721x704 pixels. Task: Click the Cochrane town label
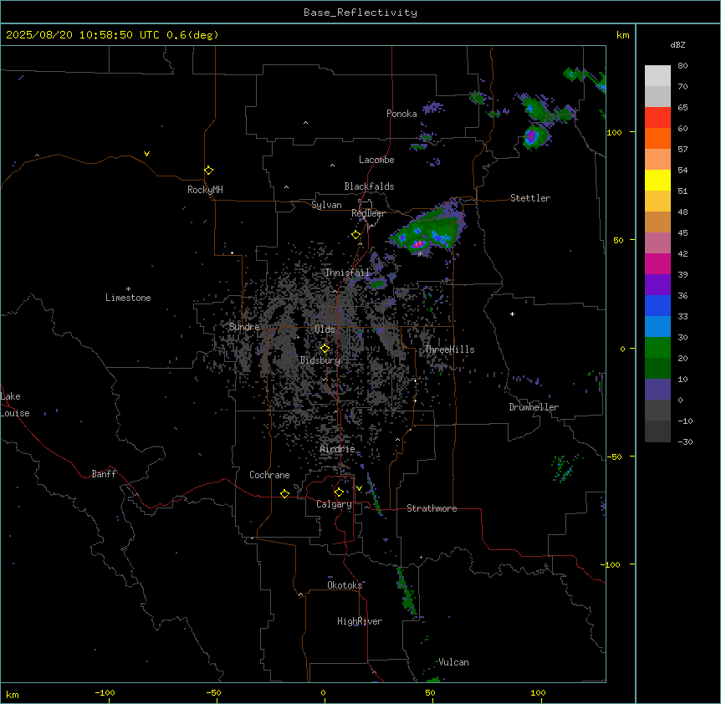point(269,475)
